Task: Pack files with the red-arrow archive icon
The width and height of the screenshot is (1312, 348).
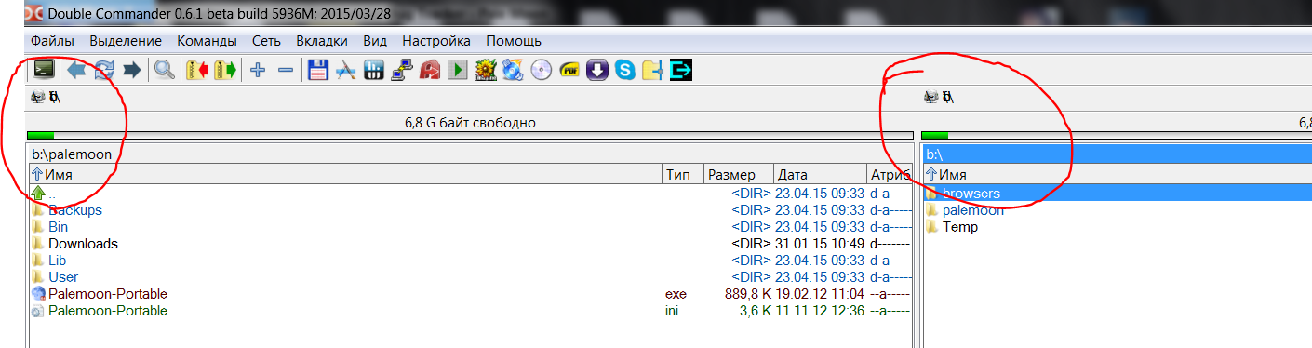Action: click(x=197, y=70)
